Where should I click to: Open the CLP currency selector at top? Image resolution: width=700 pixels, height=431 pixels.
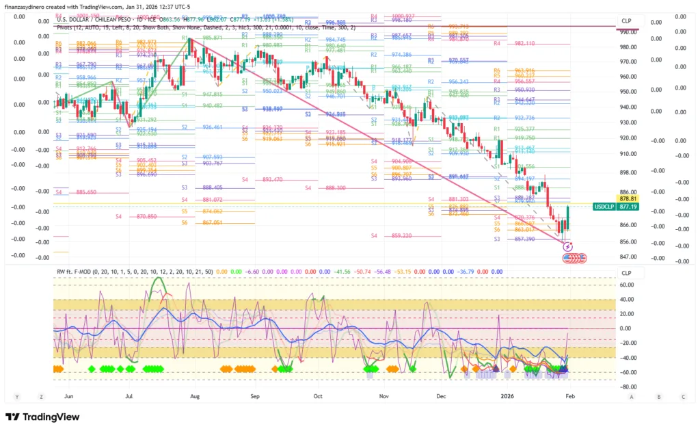tap(627, 21)
